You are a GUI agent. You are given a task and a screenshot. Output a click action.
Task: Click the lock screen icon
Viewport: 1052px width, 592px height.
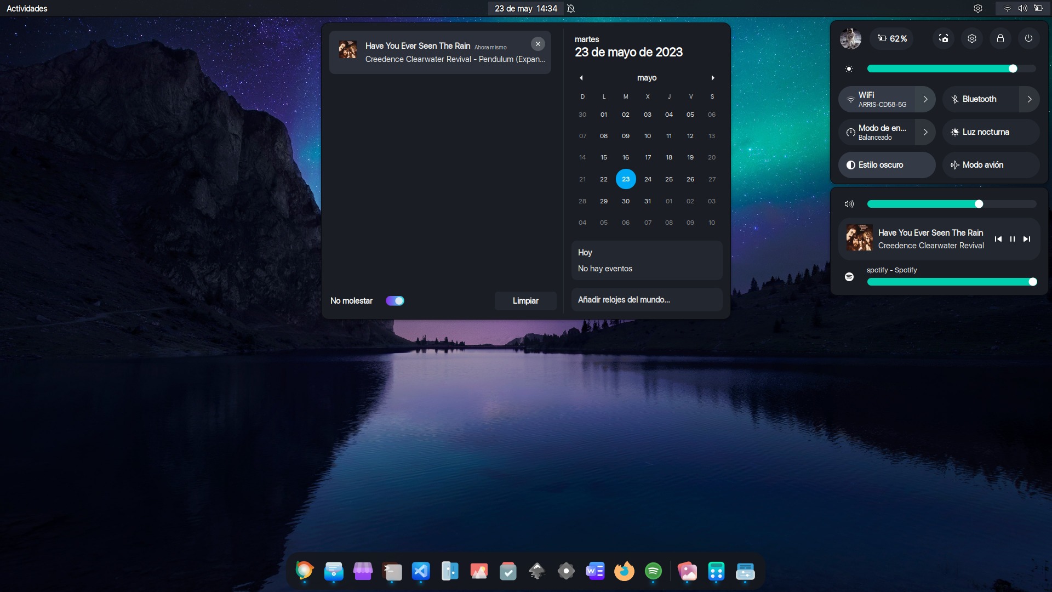[x=1000, y=38]
